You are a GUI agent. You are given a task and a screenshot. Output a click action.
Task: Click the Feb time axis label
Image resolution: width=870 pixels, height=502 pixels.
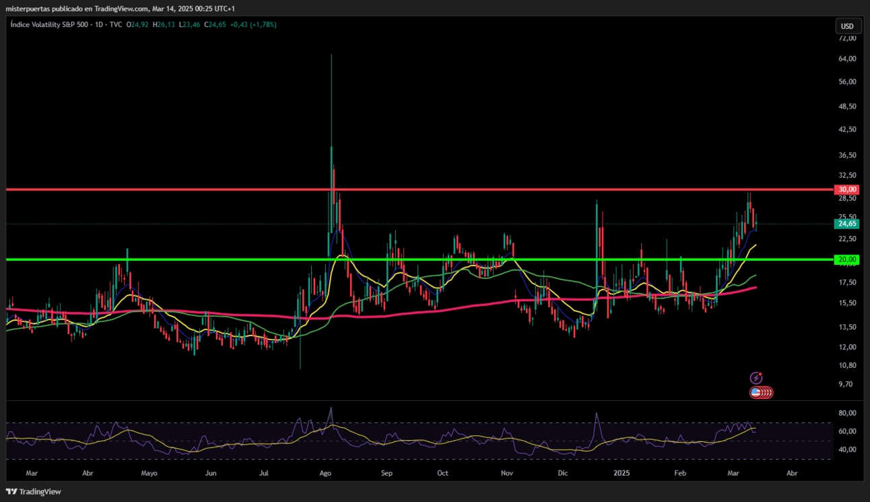[680, 473]
